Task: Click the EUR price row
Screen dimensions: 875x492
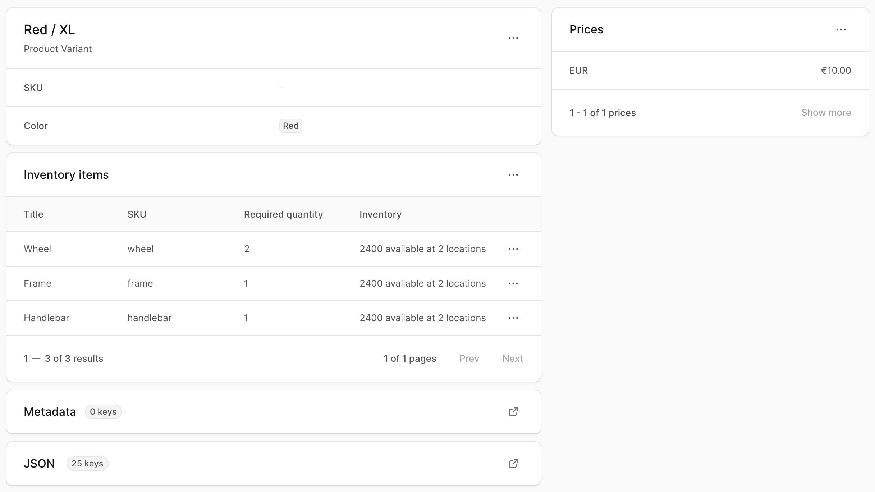Action: 710,70
